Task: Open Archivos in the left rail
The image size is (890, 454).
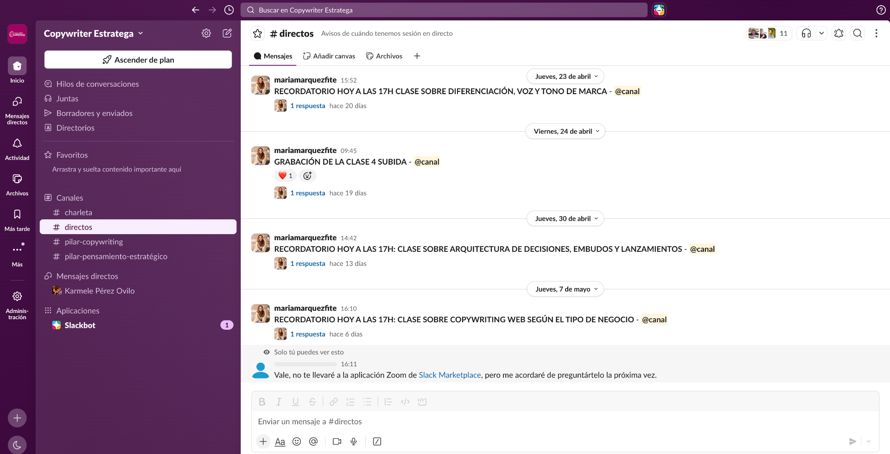Action: pyautogui.click(x=17, y=185)
